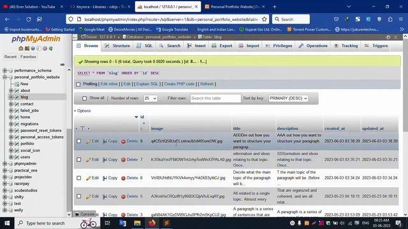
Task: Click the phpMyAdmin Home icon
Action: [x=21, y=48]
